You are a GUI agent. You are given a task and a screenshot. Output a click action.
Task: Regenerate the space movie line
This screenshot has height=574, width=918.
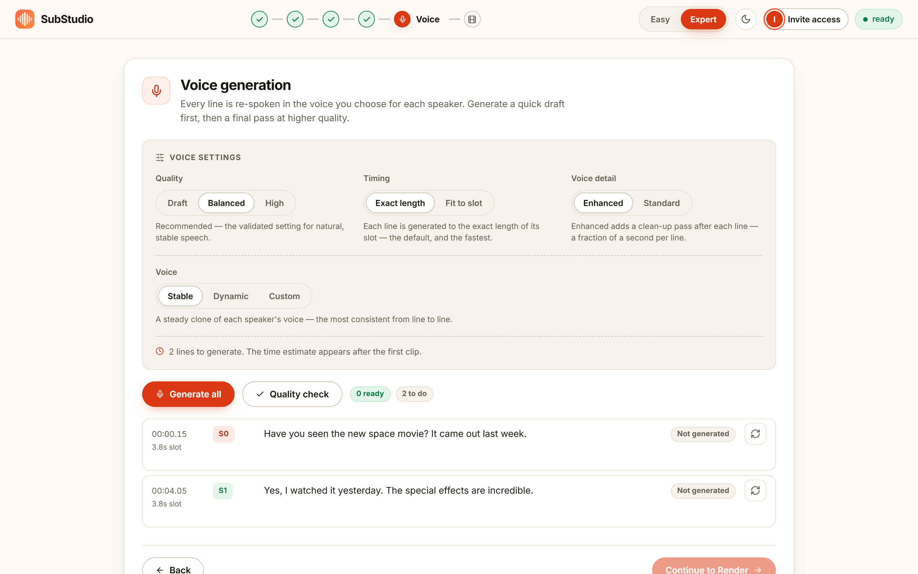click(755, 434)
